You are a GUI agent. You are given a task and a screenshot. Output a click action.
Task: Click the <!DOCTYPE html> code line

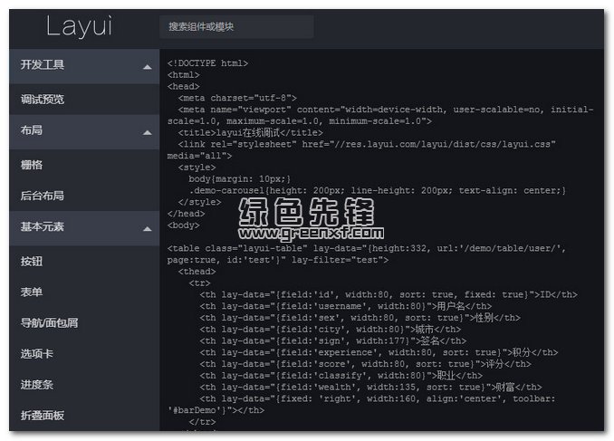(x=207, y=63)
